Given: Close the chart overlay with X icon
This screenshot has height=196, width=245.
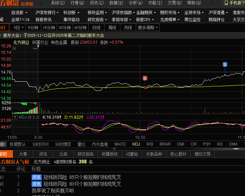Looking at the screenshot, I should [x=14, y=48].
